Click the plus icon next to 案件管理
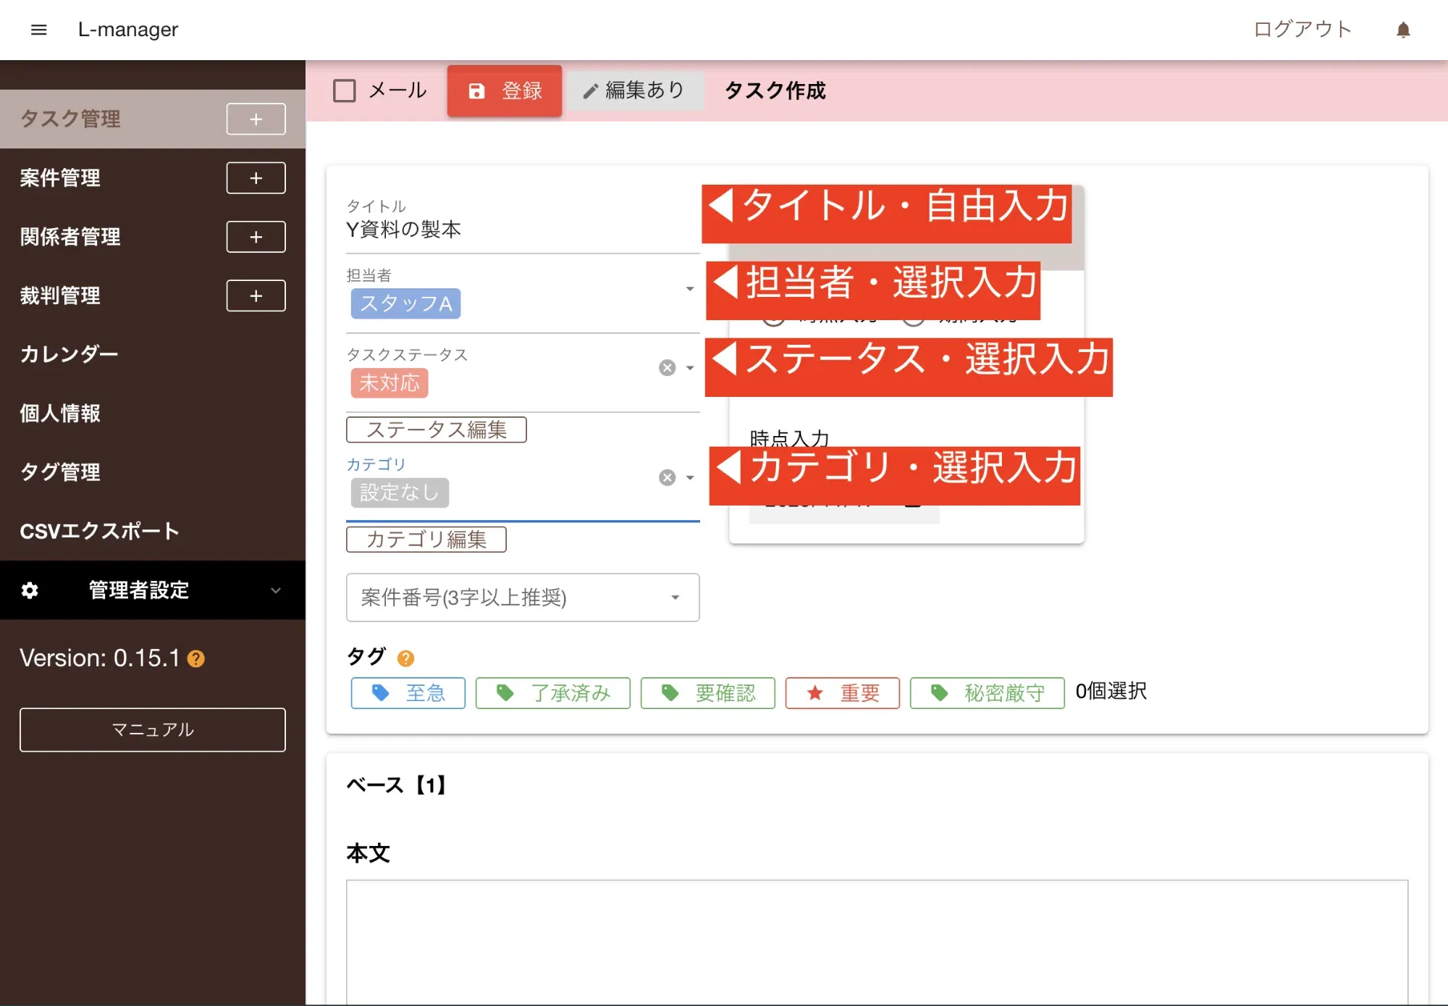The image size is (1448, 1006). tap(256, 178)
